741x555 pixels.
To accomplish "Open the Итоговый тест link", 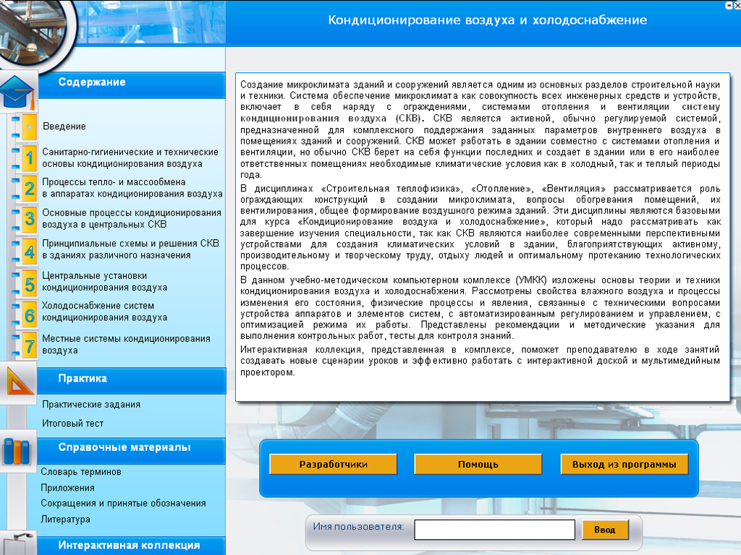I will coord(72,423).
